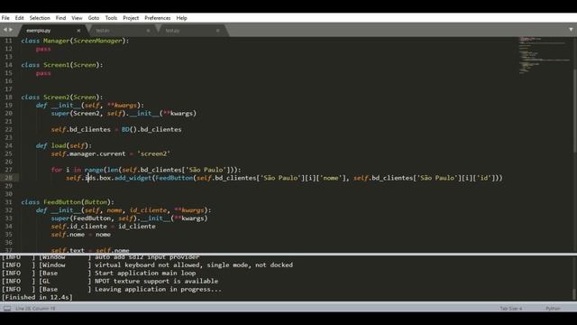Click 'def load(self):' line
The height and width of the screenshot is (325, 577).
(x=64, y=145)
